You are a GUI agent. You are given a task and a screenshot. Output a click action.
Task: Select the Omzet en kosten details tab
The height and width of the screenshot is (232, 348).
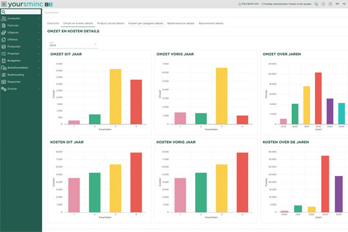[x=78, y=23]
